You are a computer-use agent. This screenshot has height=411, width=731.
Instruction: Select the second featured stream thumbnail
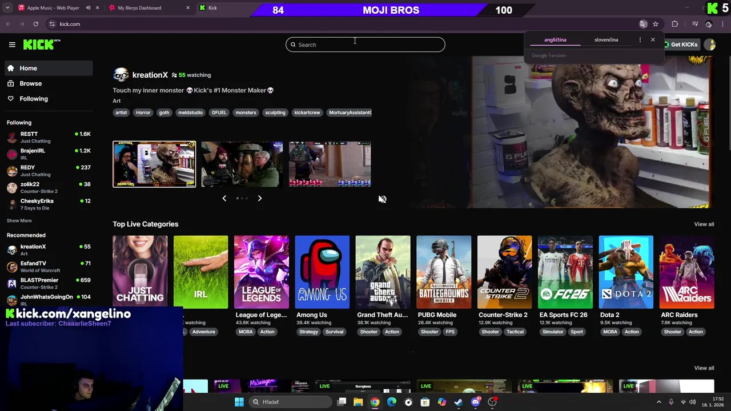point(242,164)
